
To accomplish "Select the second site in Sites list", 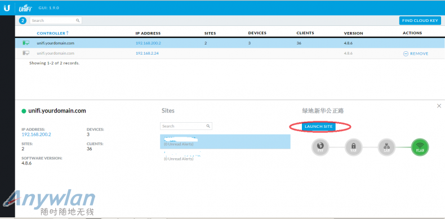I will pyautogui.click(x=225, y=157).
